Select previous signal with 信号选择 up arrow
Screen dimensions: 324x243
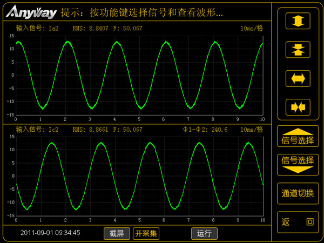click(x=298, y=137)
